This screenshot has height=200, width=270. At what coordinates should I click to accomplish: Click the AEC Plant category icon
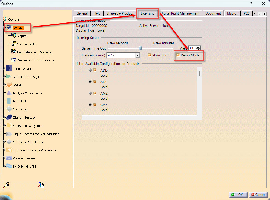coord(9,101)
